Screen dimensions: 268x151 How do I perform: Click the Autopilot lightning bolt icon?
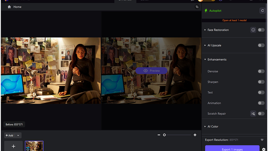point(206,11)
